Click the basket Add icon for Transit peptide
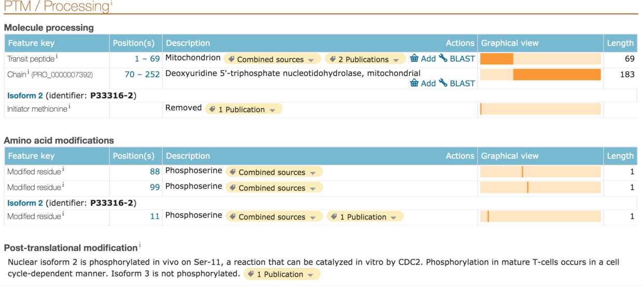The width and height of the screenshot is (643, 286). pyautogui.click(x=414, y=59)
